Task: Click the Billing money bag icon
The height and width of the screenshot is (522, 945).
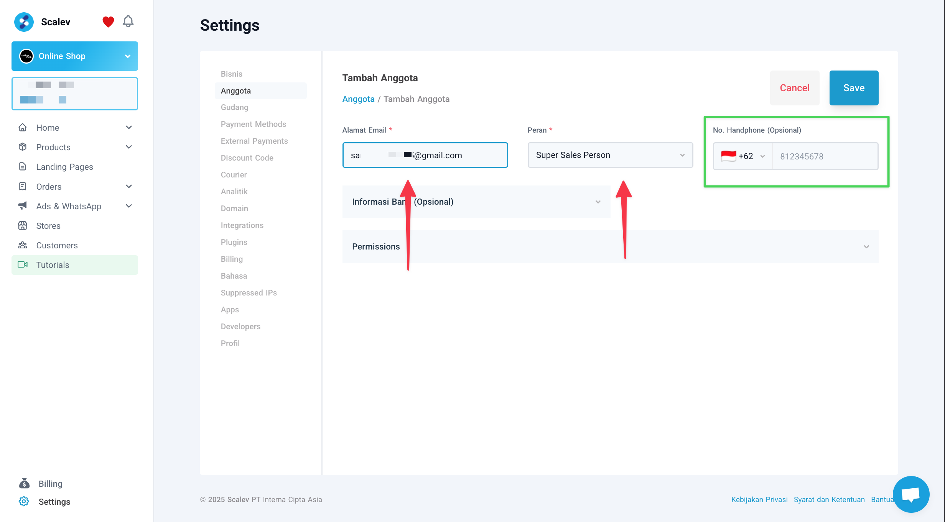Action: (x=24, y=483)
